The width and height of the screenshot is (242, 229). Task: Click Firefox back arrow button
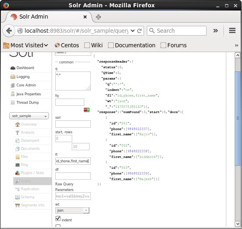(9, 31)
